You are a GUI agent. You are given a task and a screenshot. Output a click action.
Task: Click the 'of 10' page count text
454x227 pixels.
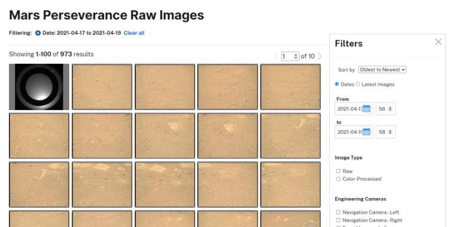tap(307, 56)
